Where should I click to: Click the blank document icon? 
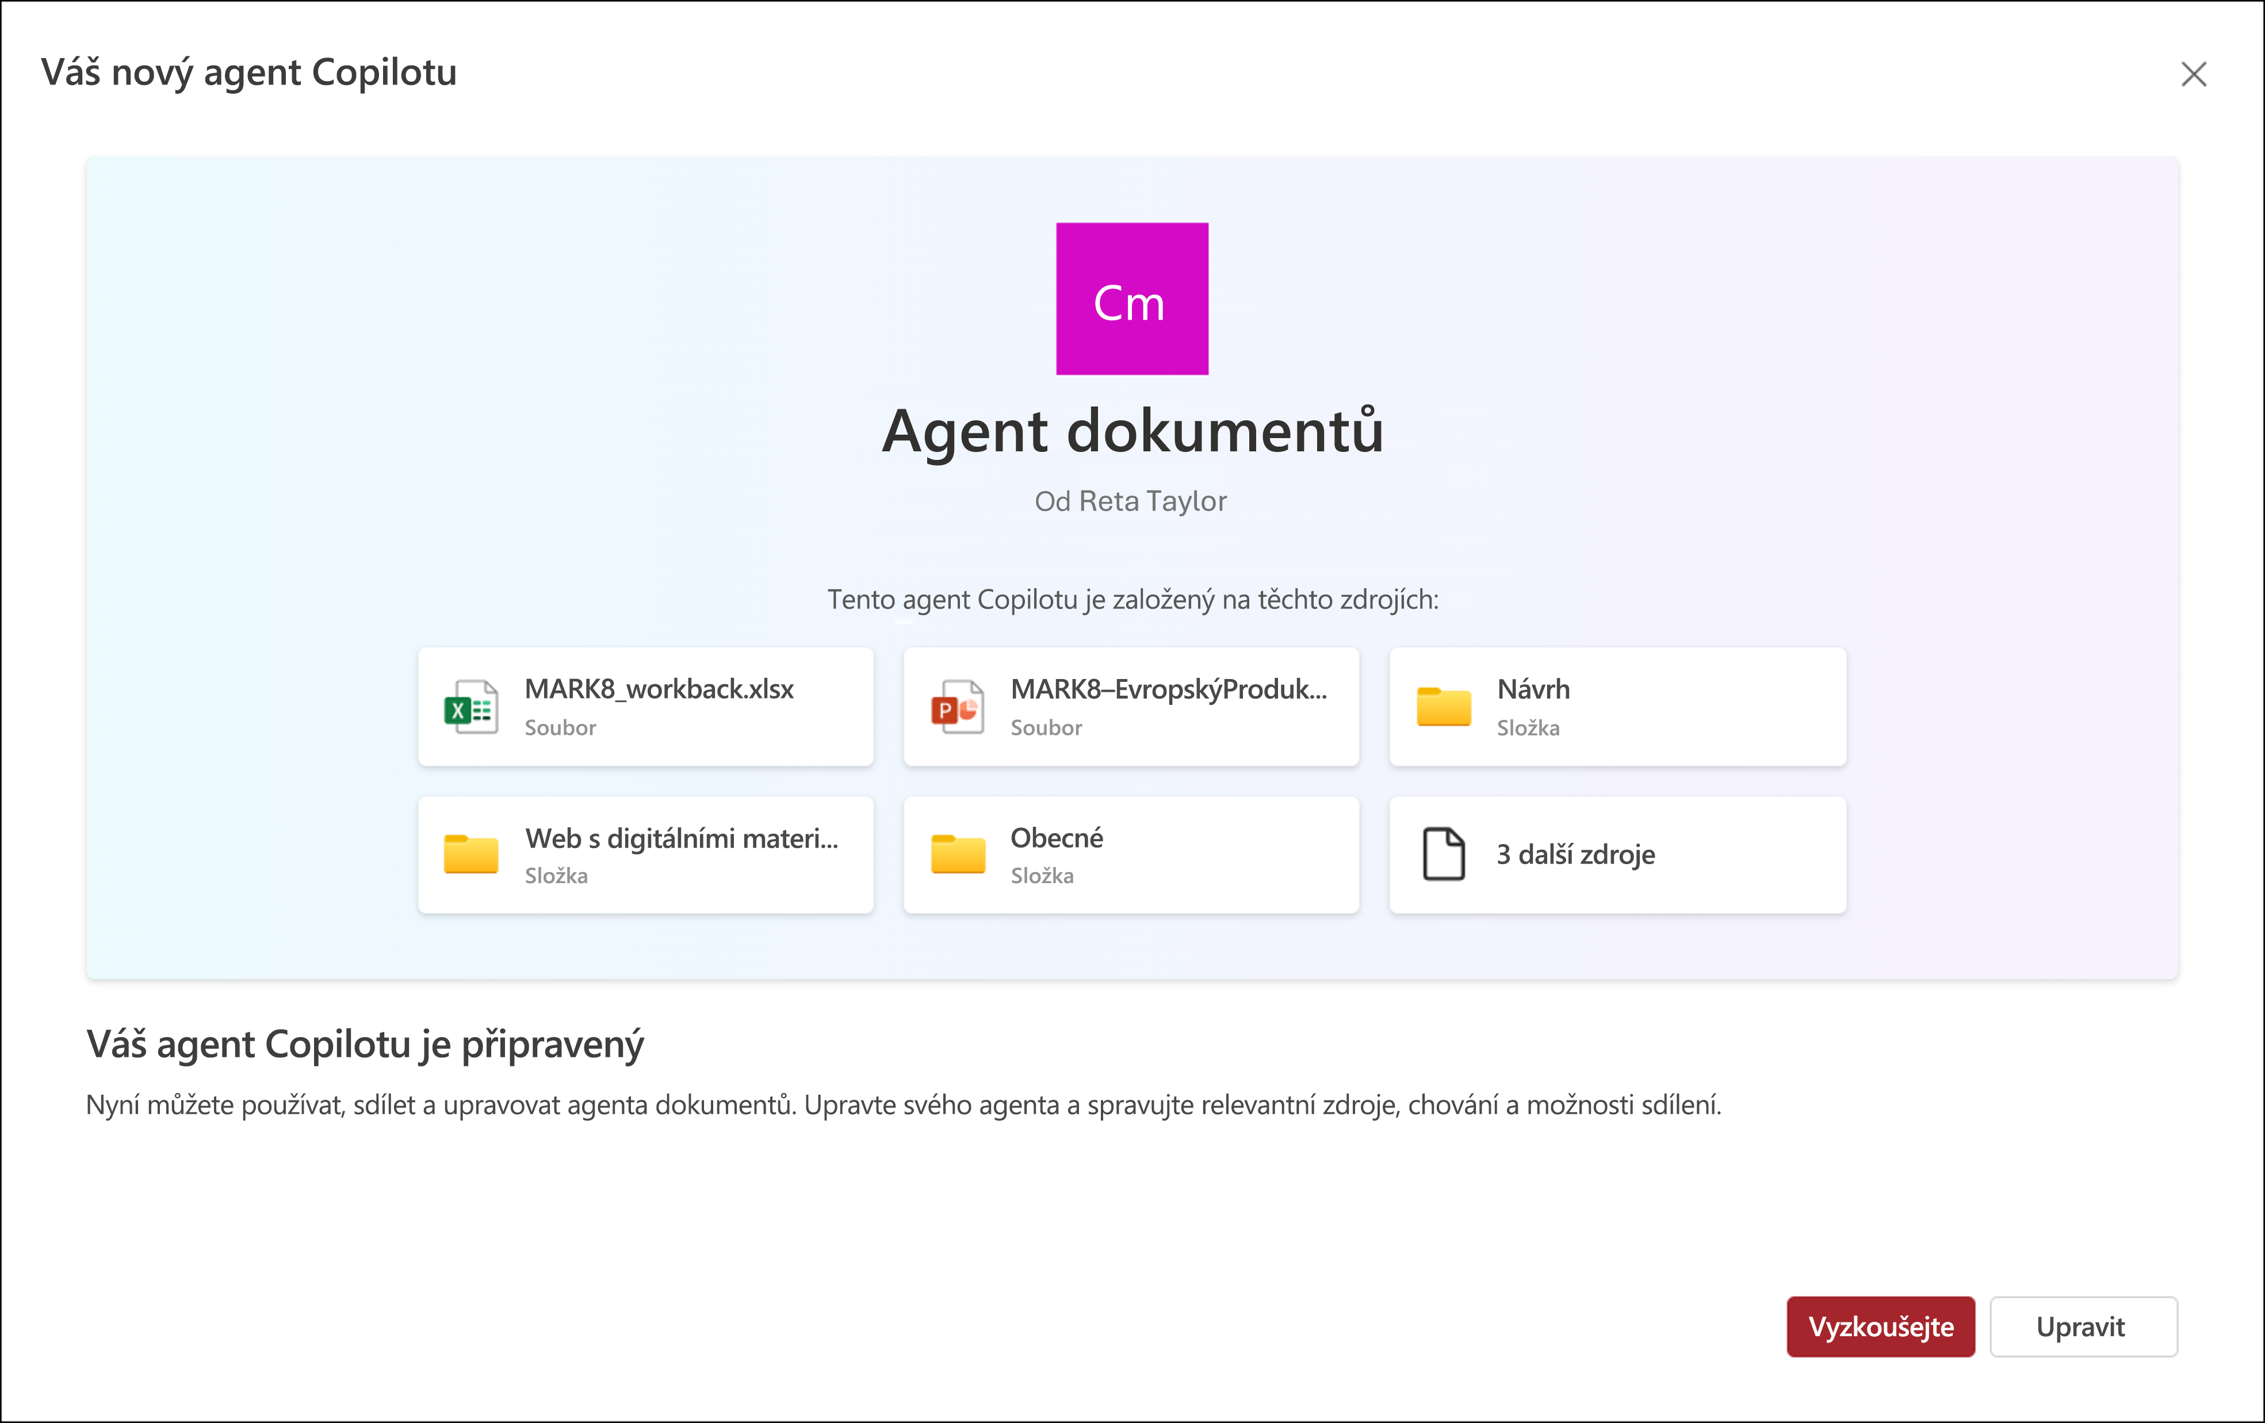click(x=1444, y=854)
